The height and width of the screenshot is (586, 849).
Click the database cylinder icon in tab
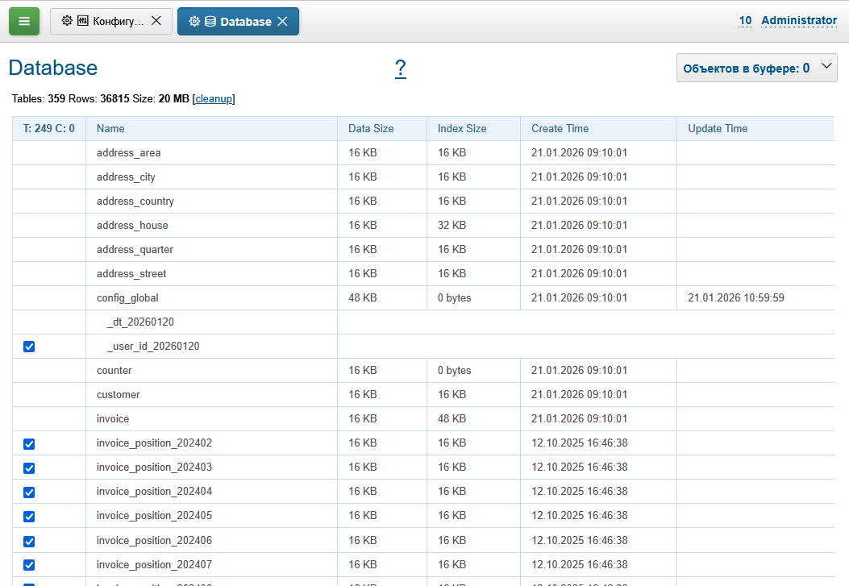[x=210, y=22]
